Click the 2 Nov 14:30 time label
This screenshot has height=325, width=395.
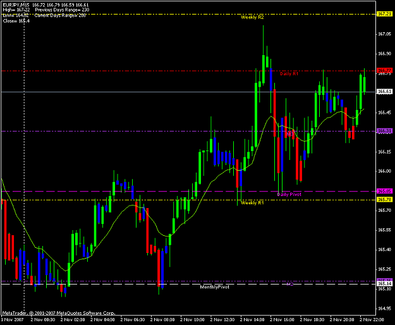[x=252, y=320]
